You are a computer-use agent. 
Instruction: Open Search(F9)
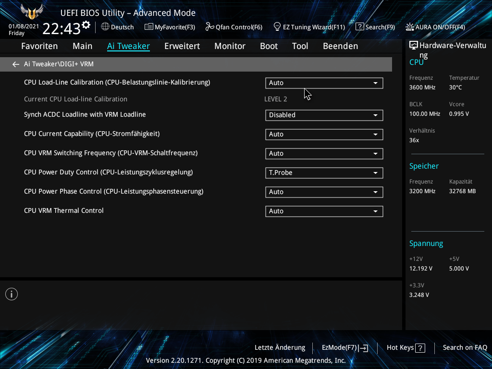pyautogui.click(x=375, y=27)
